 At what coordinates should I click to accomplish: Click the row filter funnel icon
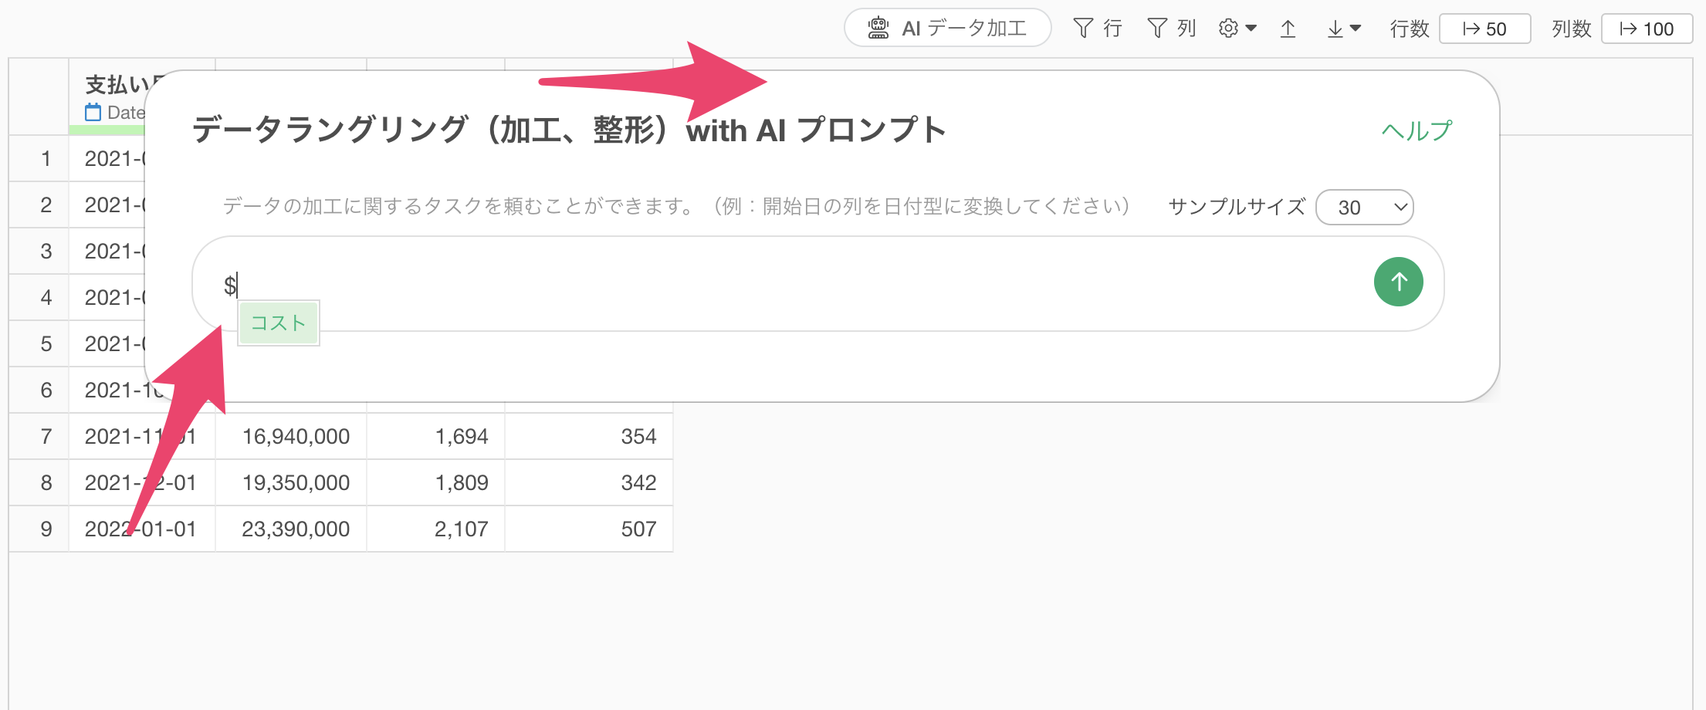1083,29
